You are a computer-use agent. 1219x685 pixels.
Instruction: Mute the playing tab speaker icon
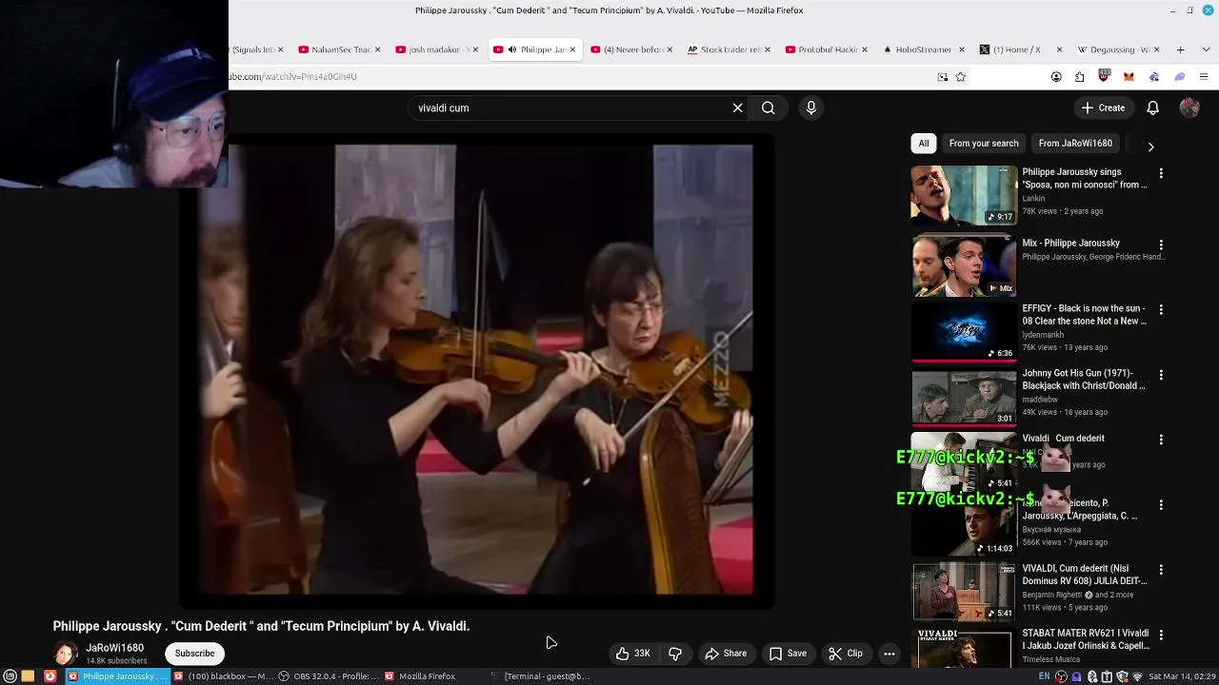[511, 49]
